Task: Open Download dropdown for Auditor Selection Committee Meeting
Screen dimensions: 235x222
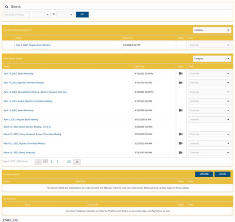Action: 210,101
